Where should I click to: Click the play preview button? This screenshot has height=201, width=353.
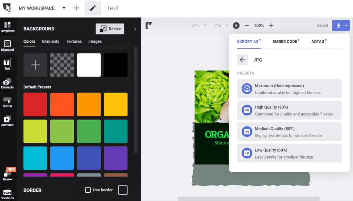pos(236,26)
